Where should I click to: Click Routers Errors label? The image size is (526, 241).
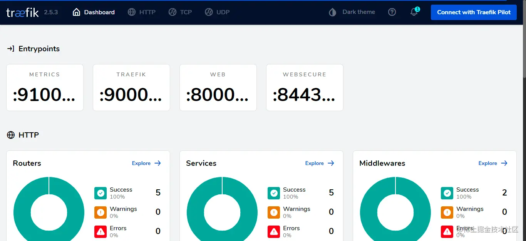[x=118, y=228]
